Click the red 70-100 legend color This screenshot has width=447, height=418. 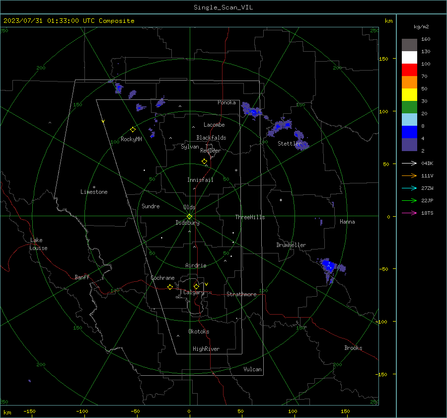409,70
